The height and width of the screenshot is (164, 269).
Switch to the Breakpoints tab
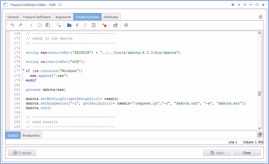pos(31,136)
